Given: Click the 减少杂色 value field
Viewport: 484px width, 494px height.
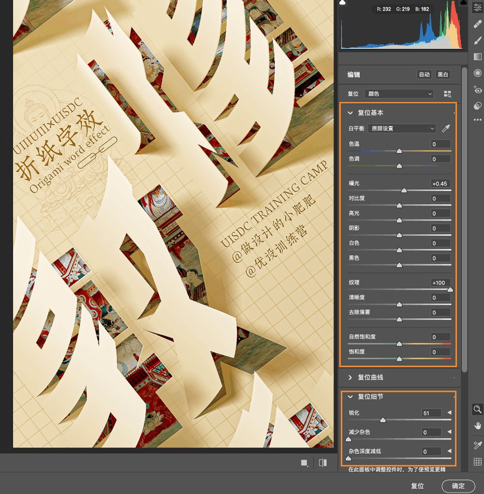Looking at the screenshot, I should tap(431, 432).
